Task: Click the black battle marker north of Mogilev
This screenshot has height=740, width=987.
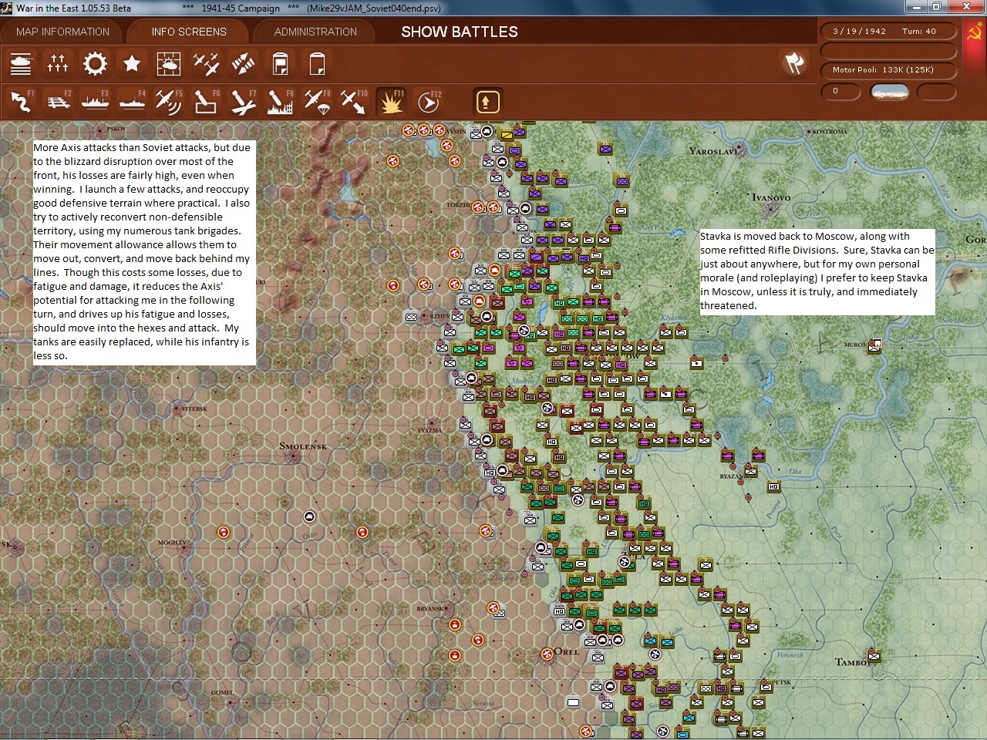Action: 309,516
